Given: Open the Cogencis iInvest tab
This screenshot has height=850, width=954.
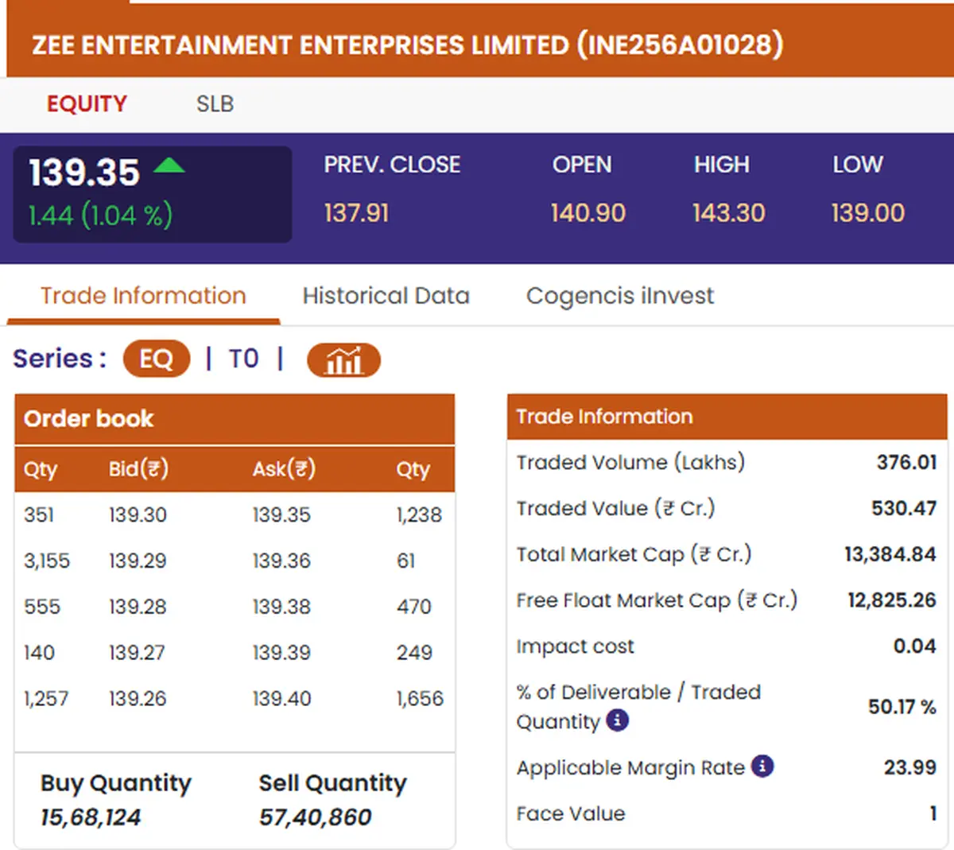Looking at the screenshot, I should [620, 296].
